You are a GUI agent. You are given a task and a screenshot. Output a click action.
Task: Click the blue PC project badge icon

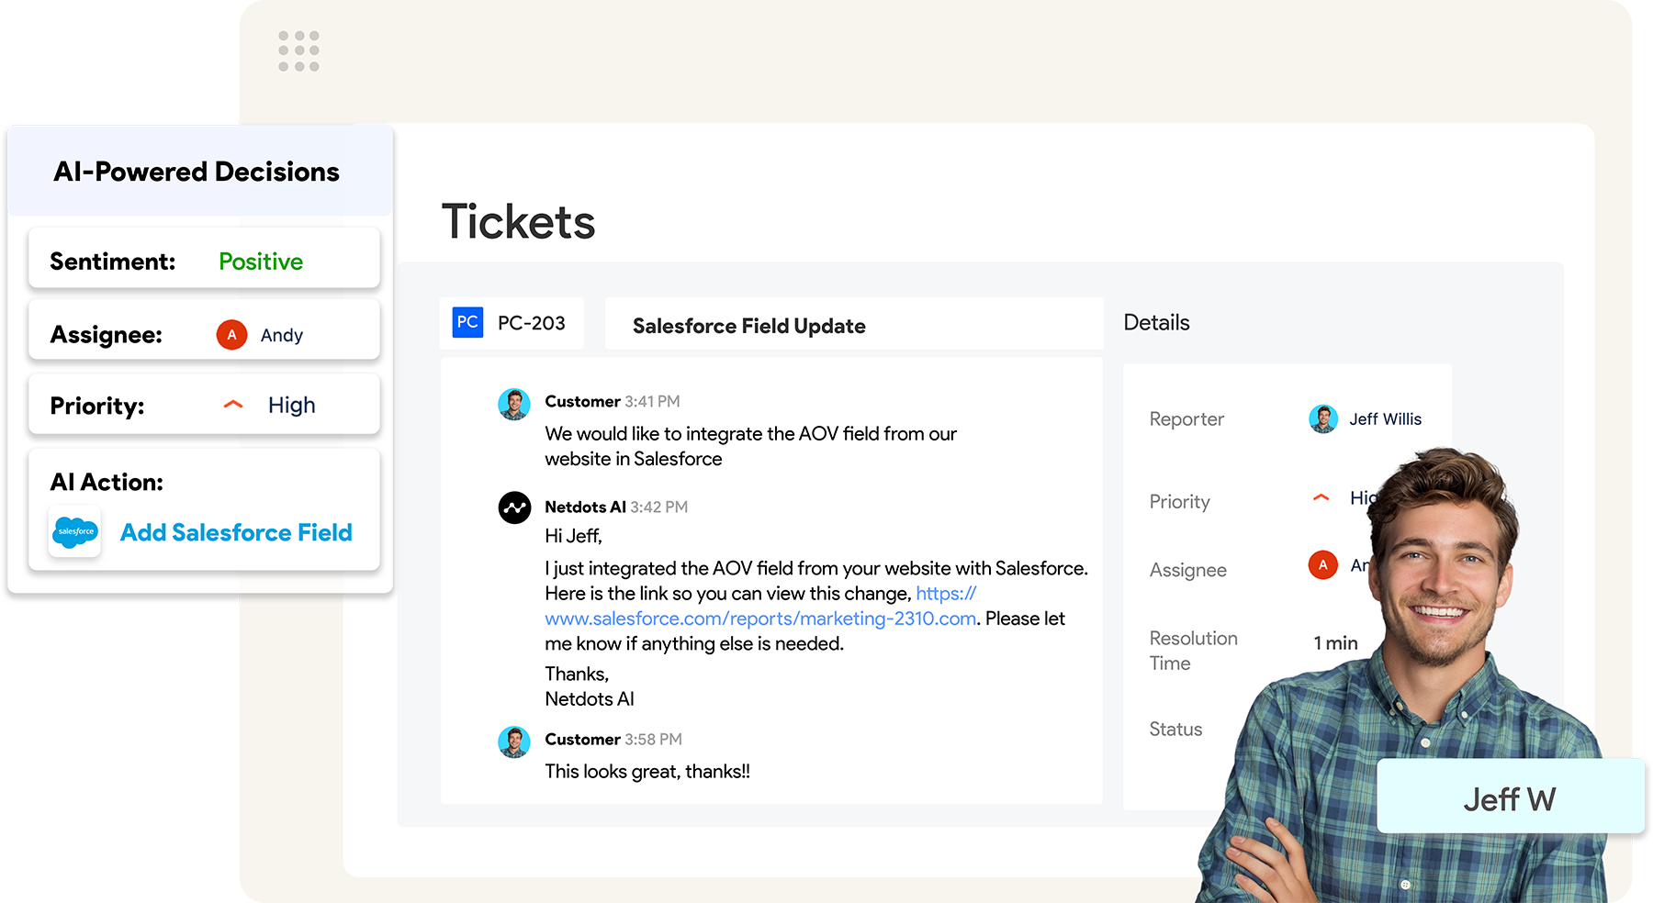pyautogui.click(x=467, y=322)
